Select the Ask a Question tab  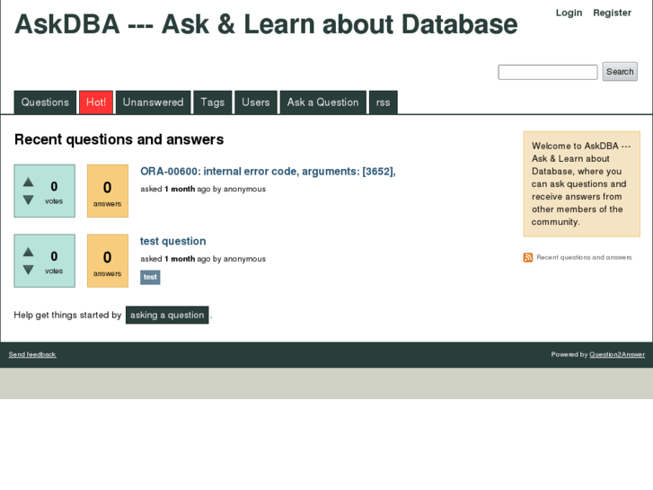pos(322,102)
